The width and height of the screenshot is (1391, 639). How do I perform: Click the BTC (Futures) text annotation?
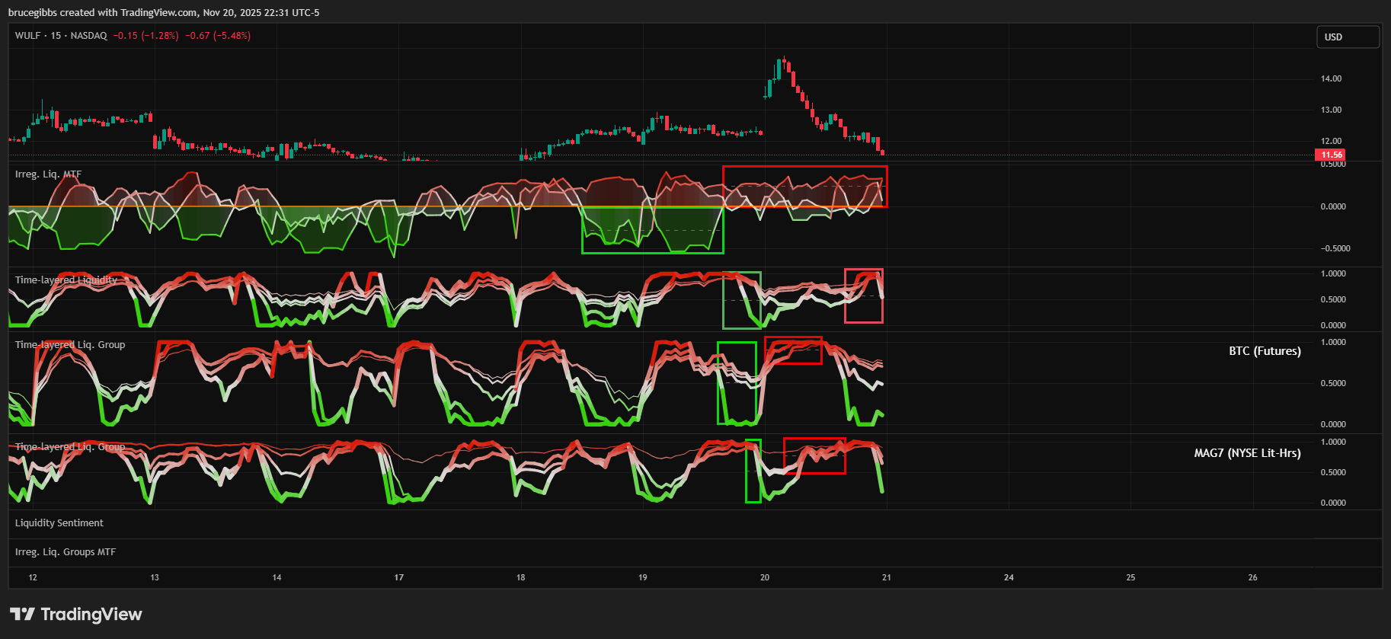pos(1265,351)
